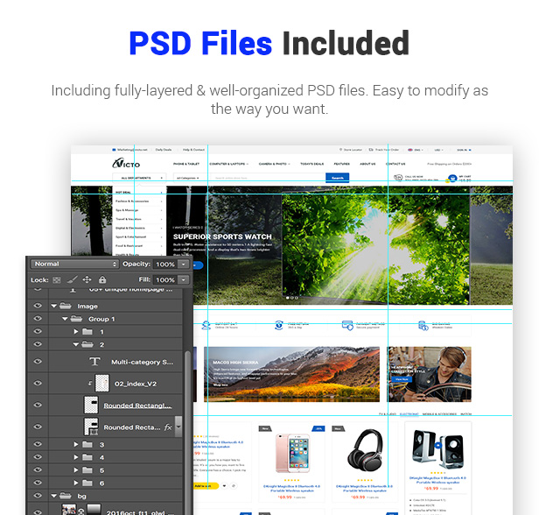Hide the Rounded Recta layer with fx
The height and width of the screenshot is (515, 539).
(38, 427)
